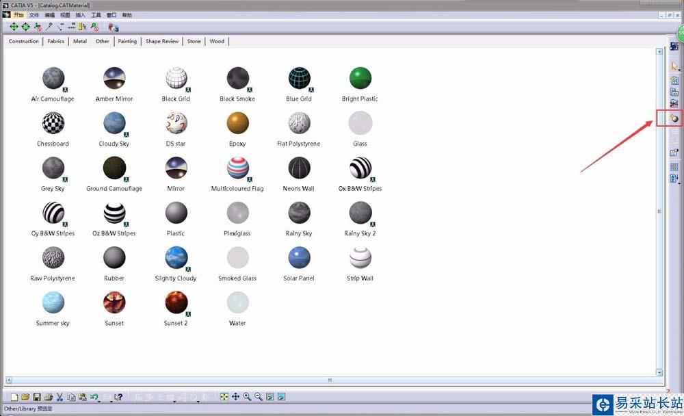
Task: Open the 工具 (Tools) menu
Action: (x=96, y=15)
